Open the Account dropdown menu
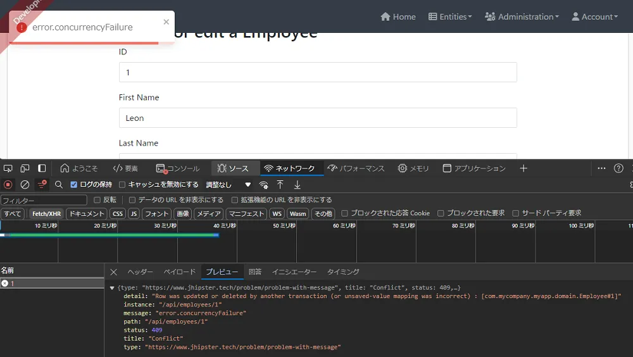This screenshot has height=357, width=633. [594, 16]
